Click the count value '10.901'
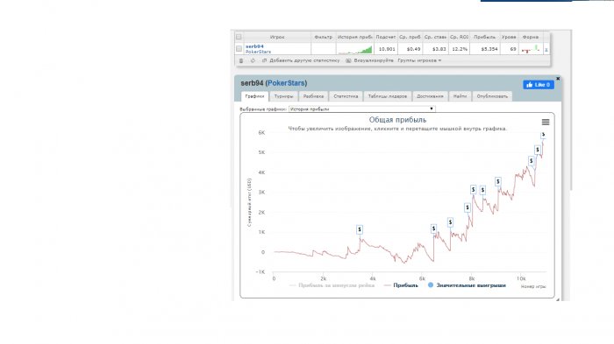 pyautogui.click(x=387, y=49)
